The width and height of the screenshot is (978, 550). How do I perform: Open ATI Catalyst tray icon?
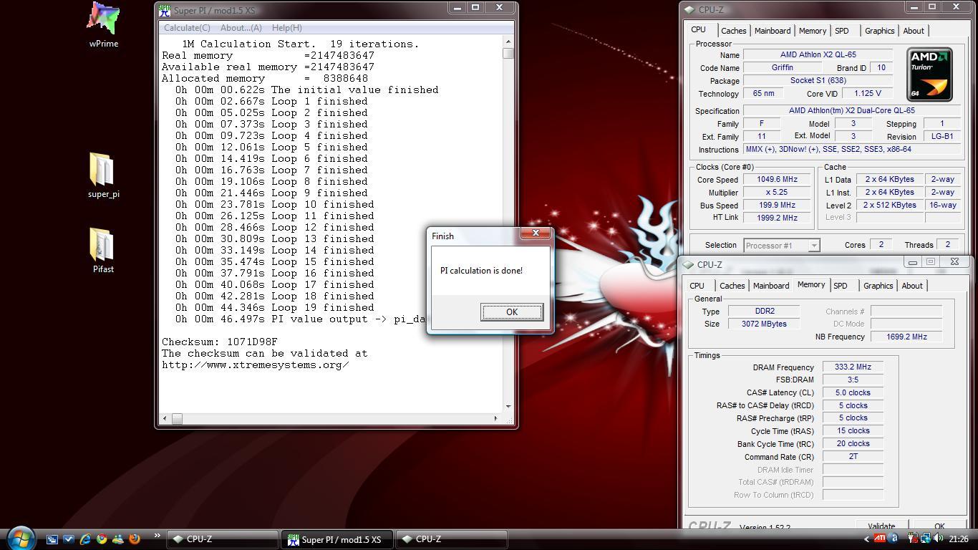880,539
